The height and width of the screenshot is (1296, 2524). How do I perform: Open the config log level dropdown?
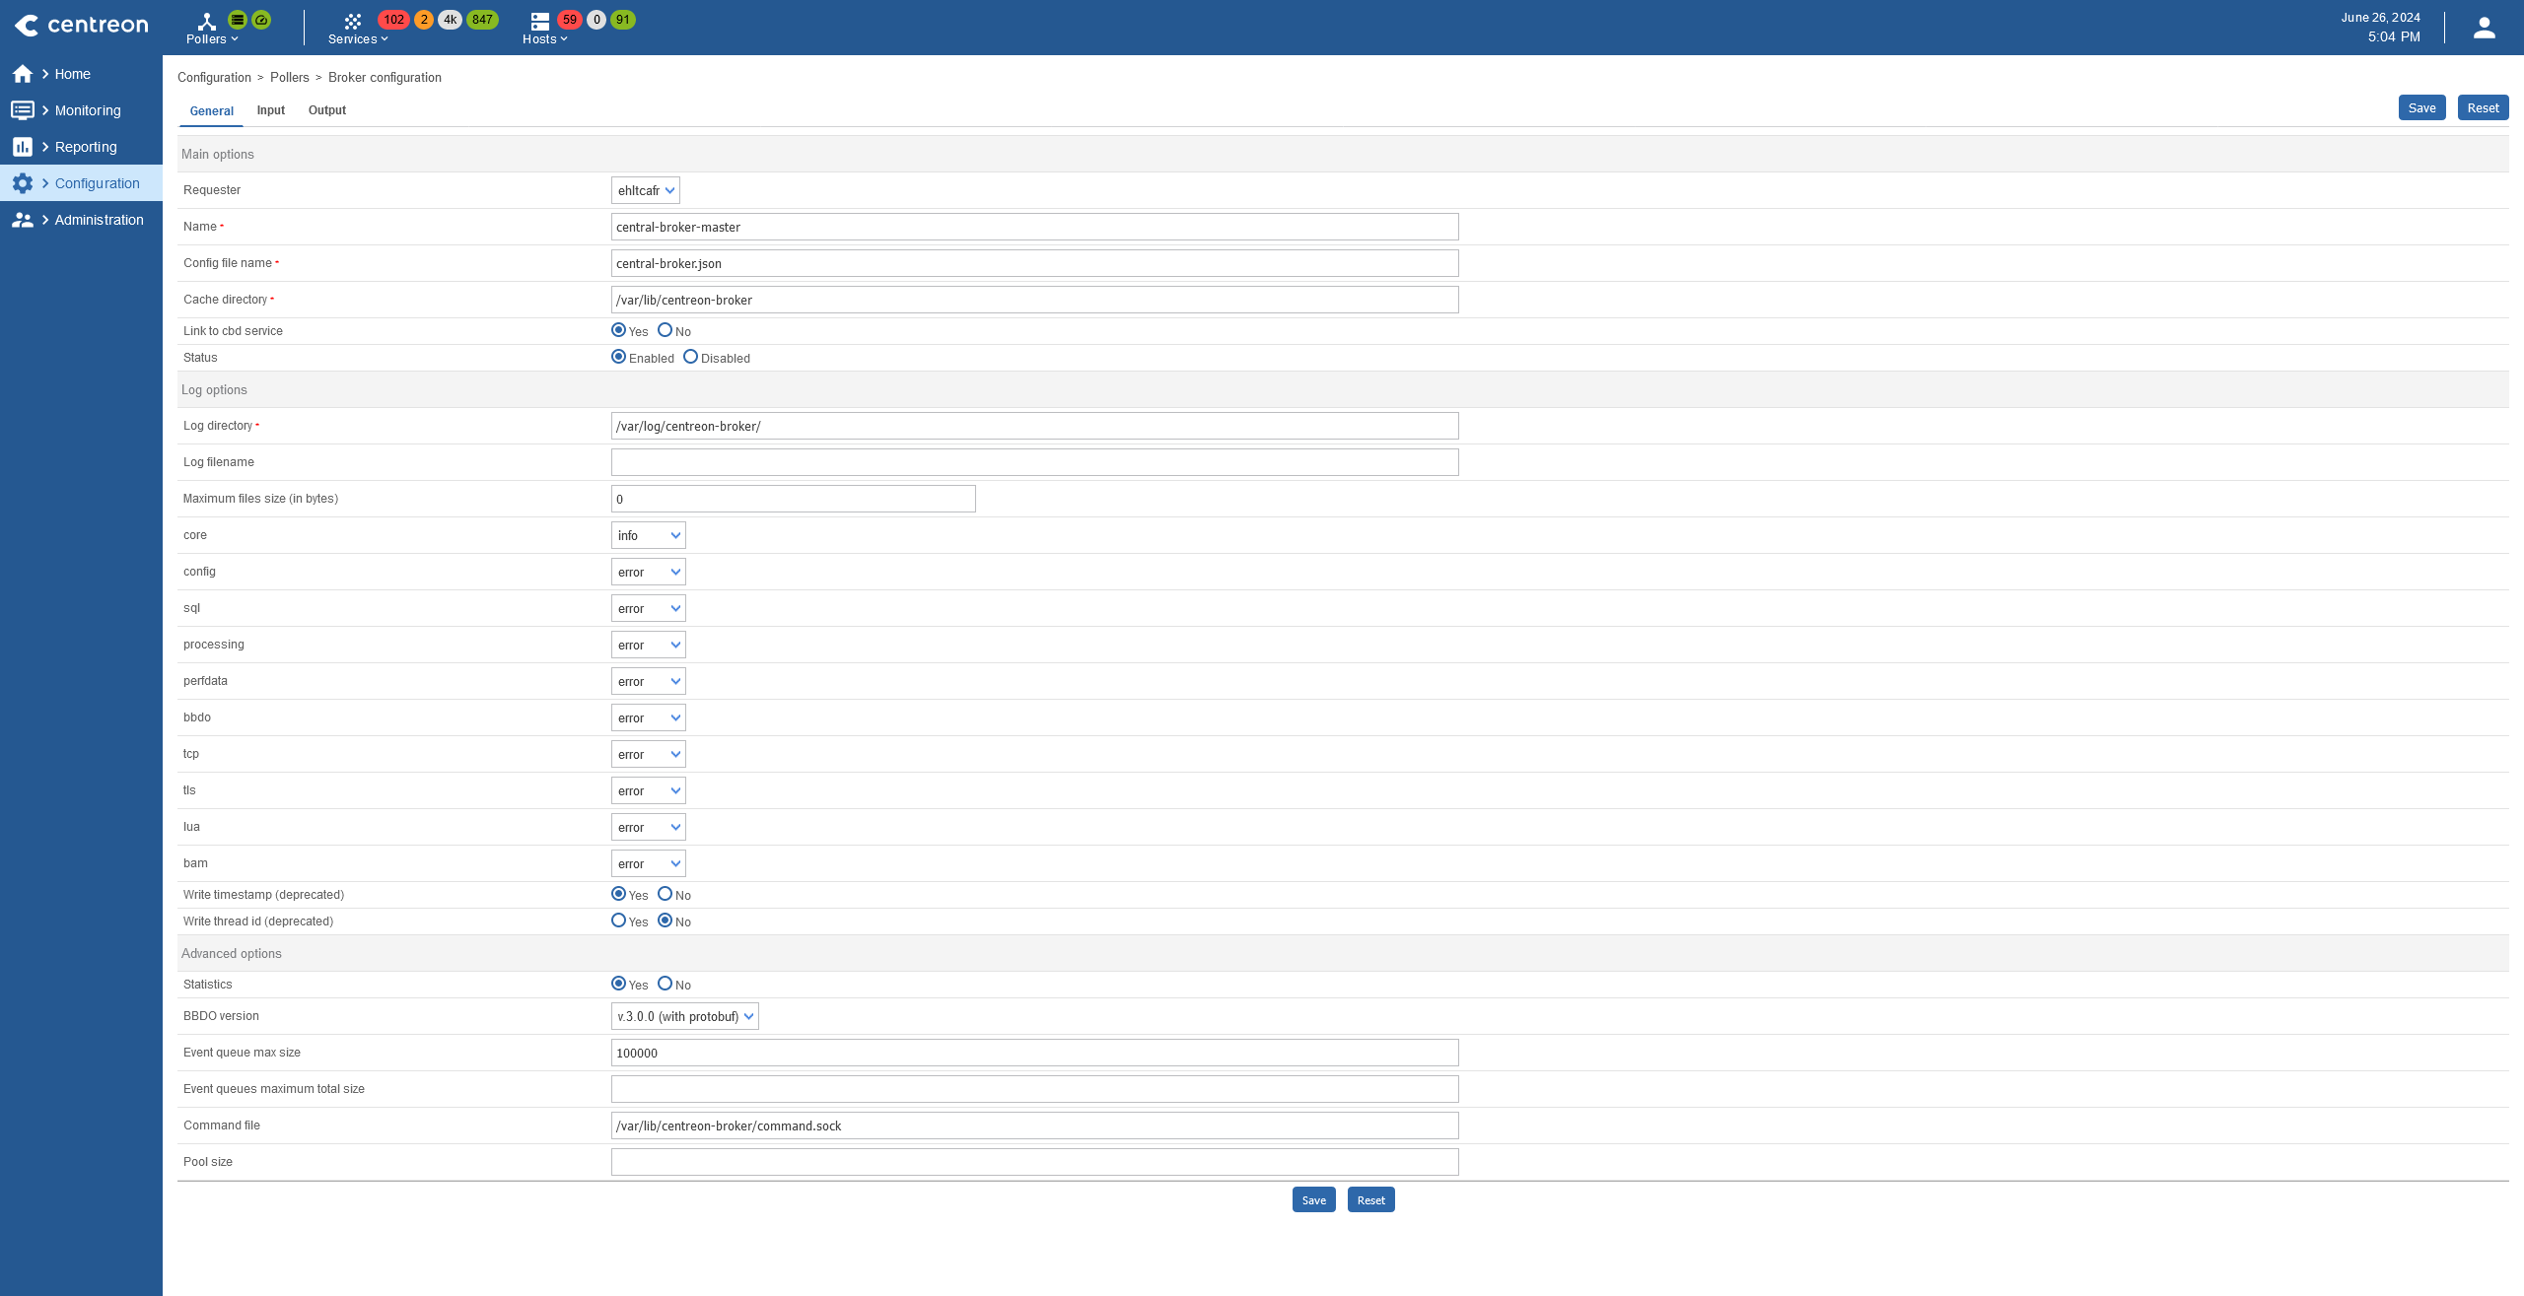(649, 572)
